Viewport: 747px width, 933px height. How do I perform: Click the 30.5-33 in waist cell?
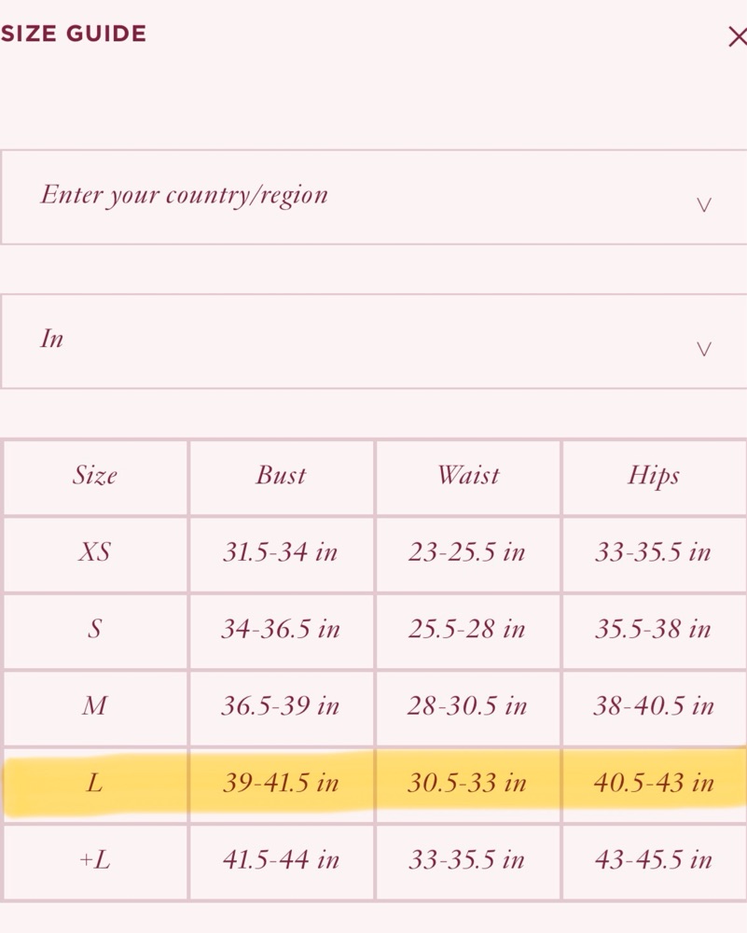(467, 783)
